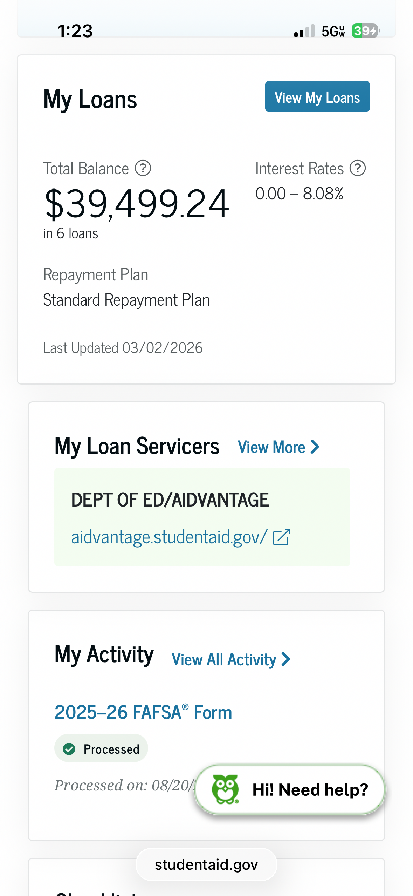This screenshot has width=413, height=896.
Task: Tap the Processed status badge
Action: (x=101, y=749)
